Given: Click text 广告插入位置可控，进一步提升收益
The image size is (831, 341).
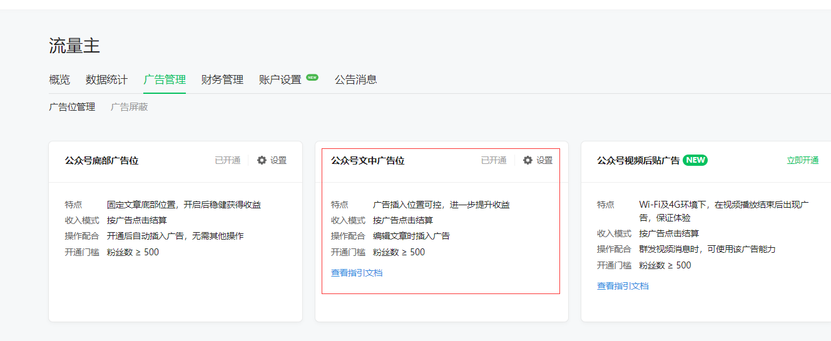Looking at the screenshot, I should click(441, 205).
